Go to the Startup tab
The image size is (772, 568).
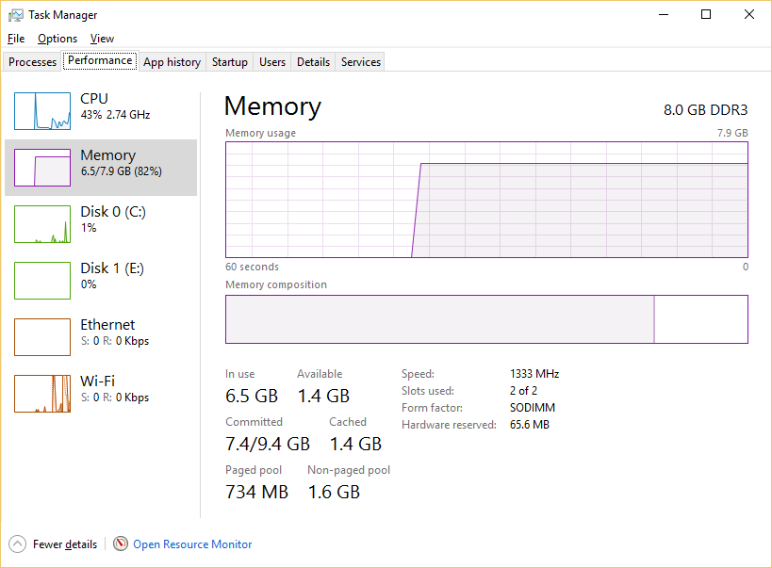coord(229,62)
